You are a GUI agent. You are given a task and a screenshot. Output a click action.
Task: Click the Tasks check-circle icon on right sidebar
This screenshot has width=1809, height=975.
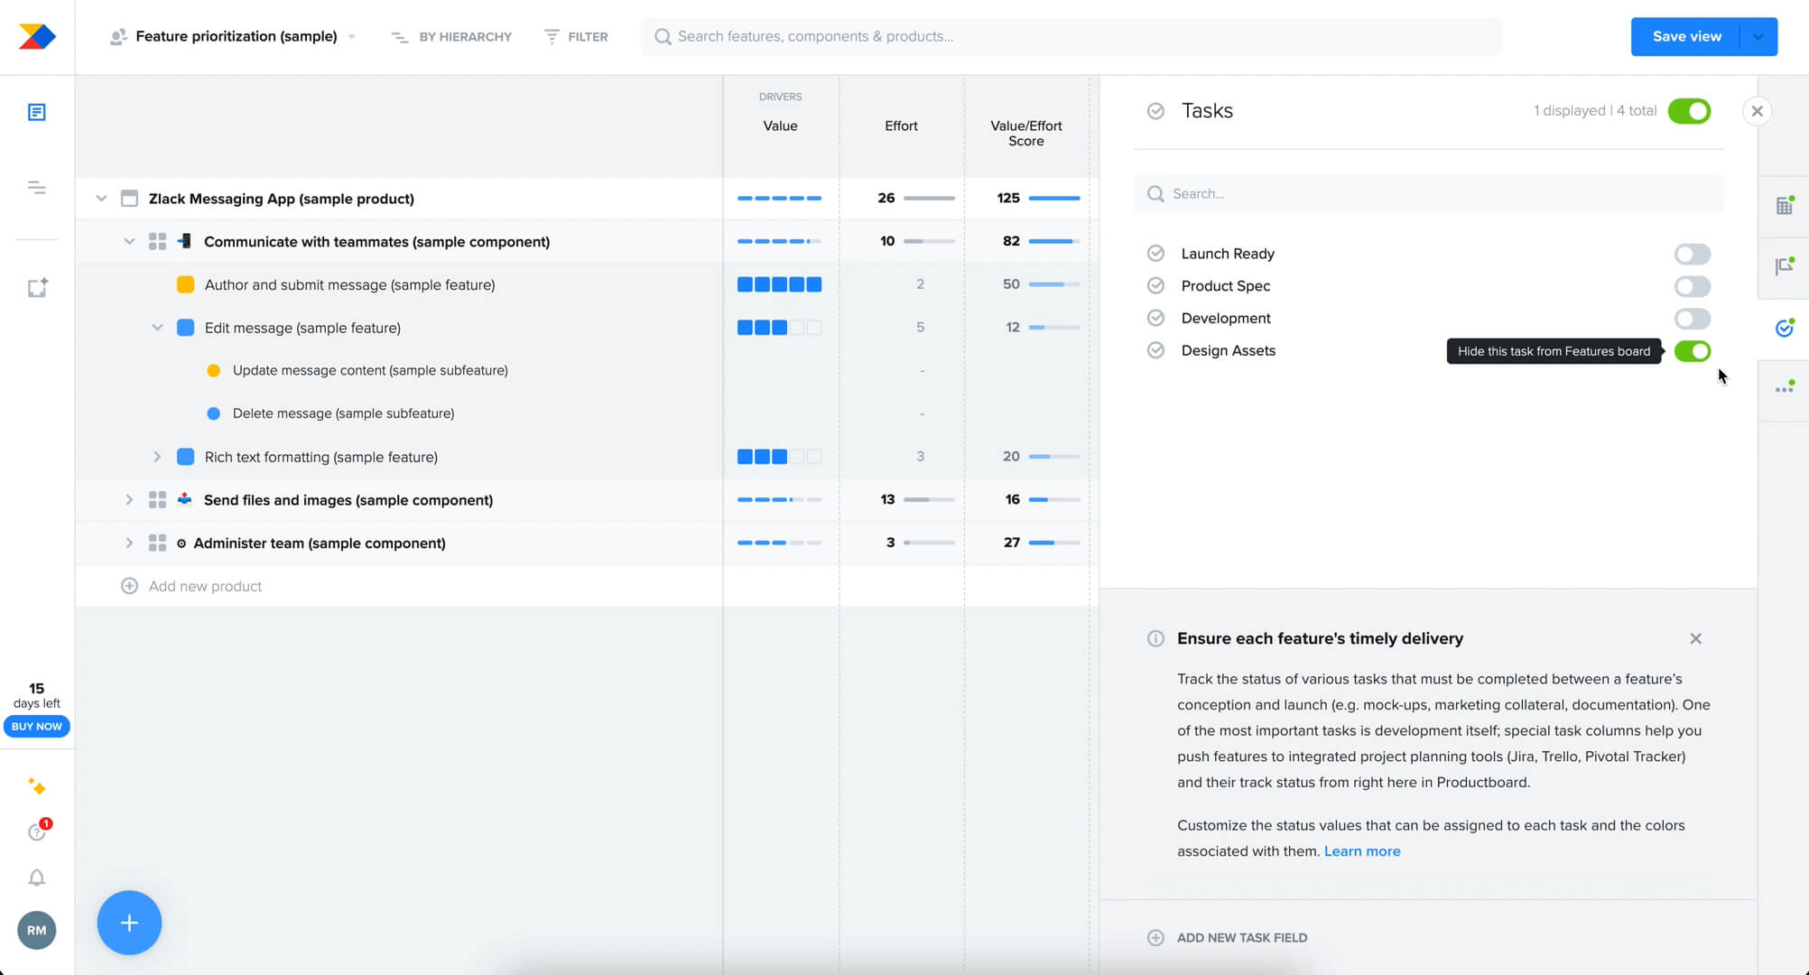[x=1784, y=328]
